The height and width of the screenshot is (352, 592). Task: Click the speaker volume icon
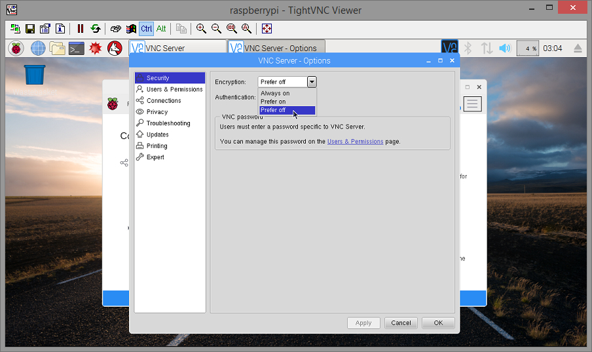coord(505,49)
